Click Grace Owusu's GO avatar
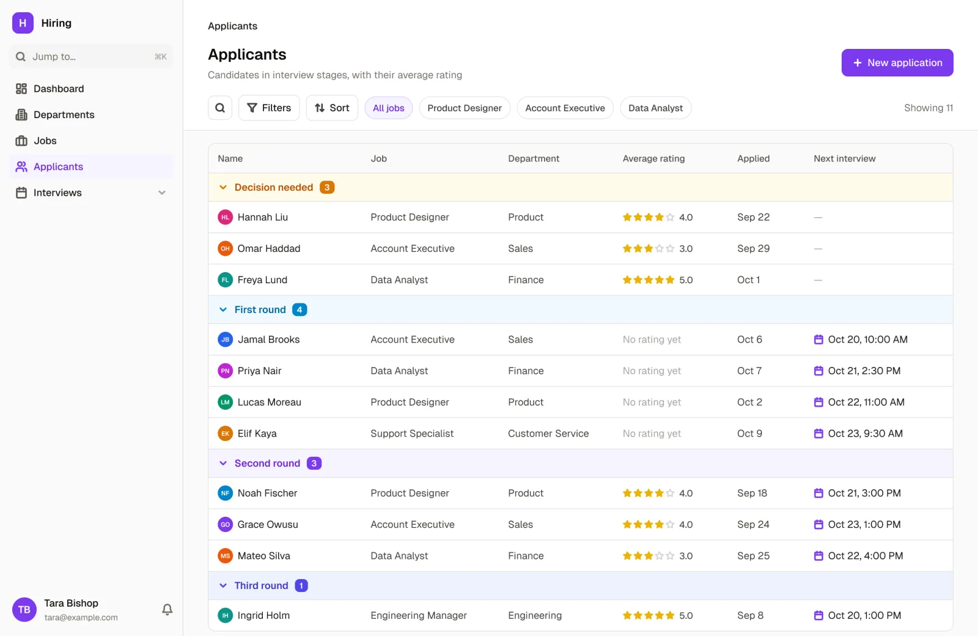 click(226, 525)
